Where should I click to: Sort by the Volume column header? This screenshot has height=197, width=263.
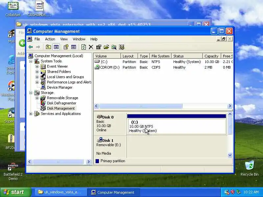(x=107, y=56)
